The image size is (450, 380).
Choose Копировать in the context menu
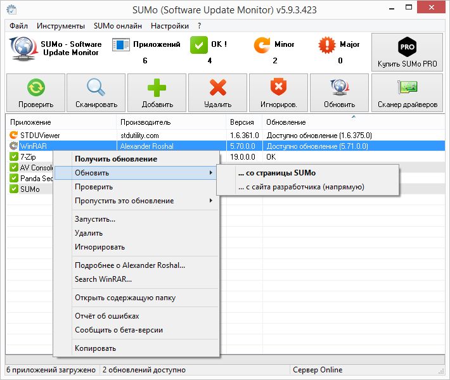click(137, 348)
